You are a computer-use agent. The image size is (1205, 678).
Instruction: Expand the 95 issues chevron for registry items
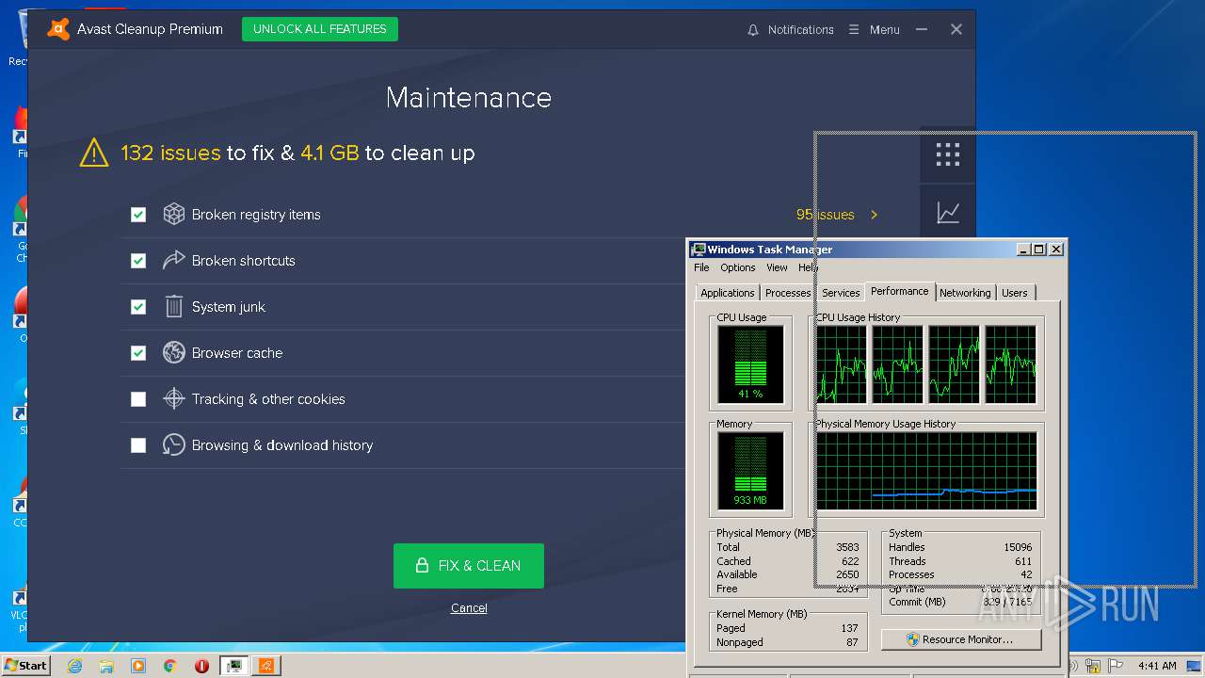(x=874, y=215)
